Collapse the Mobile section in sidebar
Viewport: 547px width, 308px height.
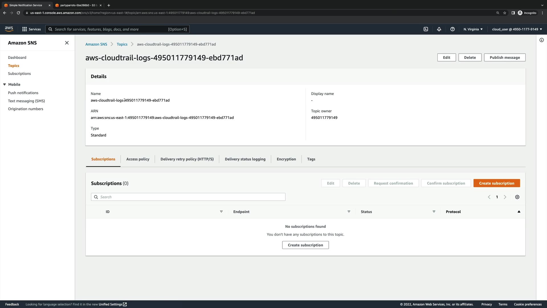coord(5,84)
